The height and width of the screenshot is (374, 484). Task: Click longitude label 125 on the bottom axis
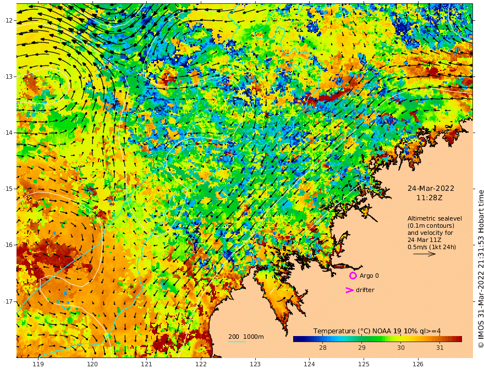tap(364, 365)
